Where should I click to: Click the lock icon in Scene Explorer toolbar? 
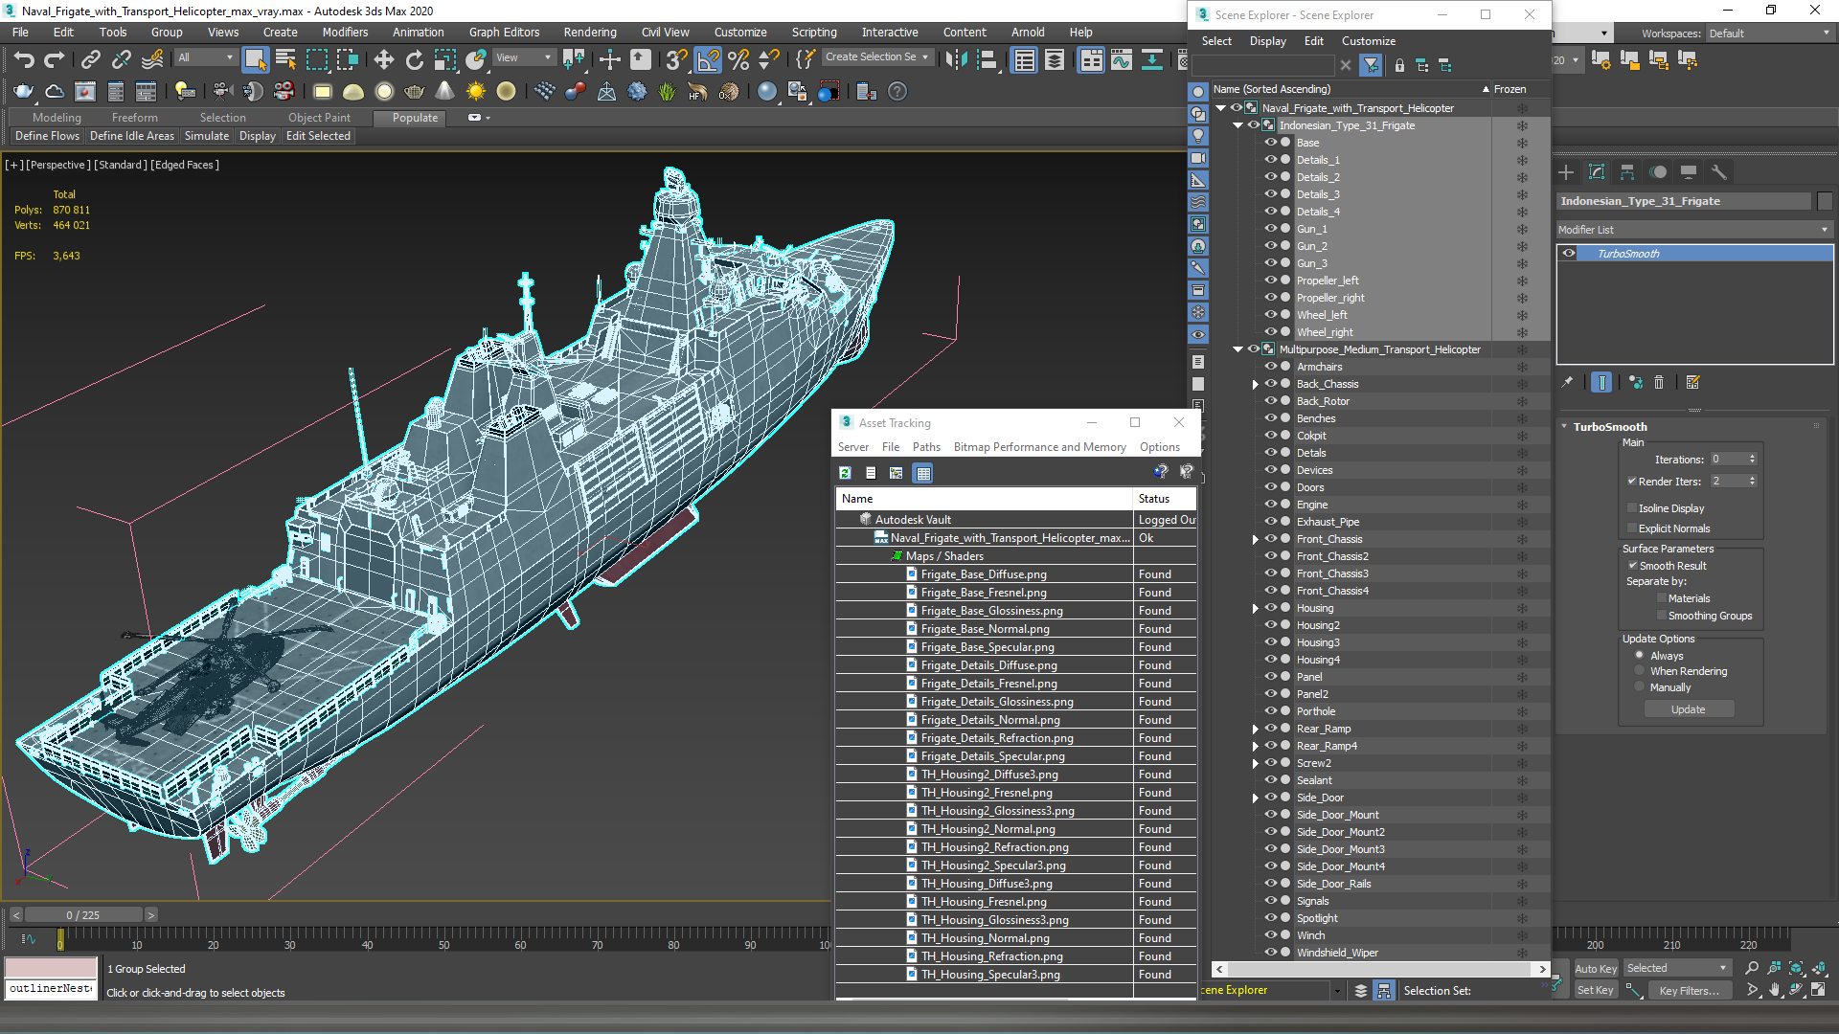[1399, 65]
